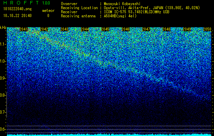This screenshot has width=214, height=136.
Task: Click the 1.1 frequency axis label
Action: (x=3, y=44)
